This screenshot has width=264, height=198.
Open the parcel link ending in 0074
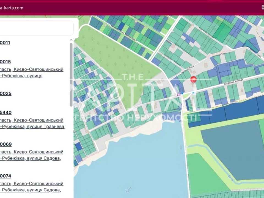5,176
